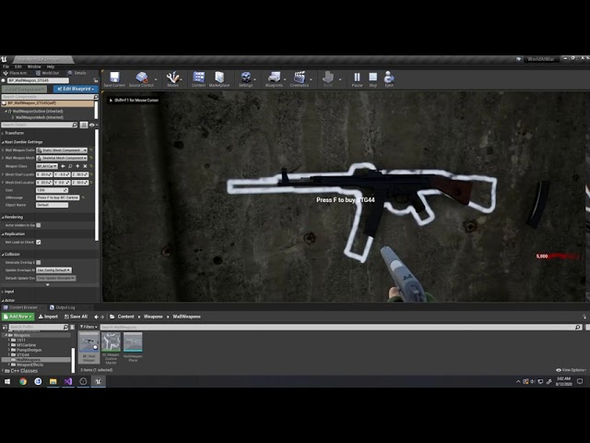Toggle Actor Hidden In Game checkbox

(x=39, y=225)
